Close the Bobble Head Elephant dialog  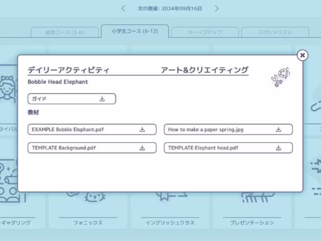point(303,55)
